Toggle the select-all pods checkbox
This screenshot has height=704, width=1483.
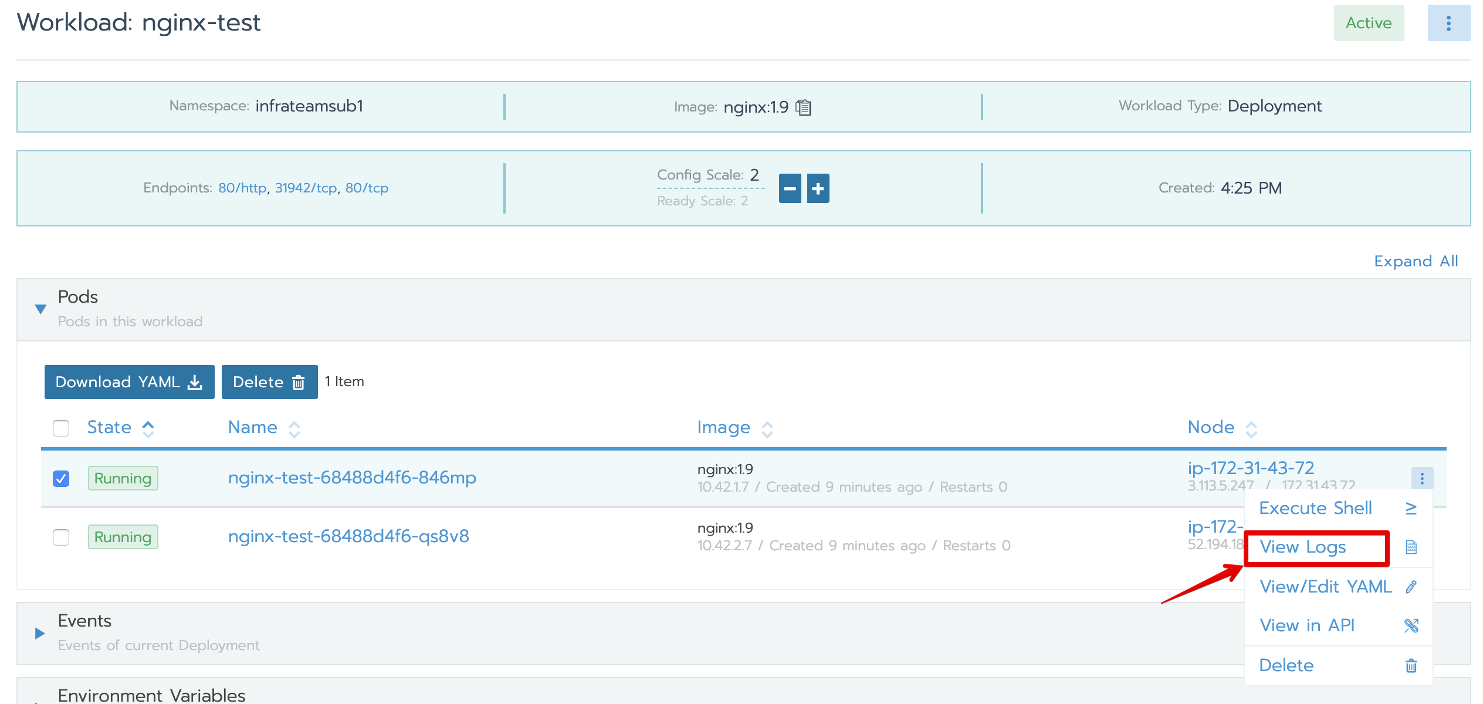point(61,428)
